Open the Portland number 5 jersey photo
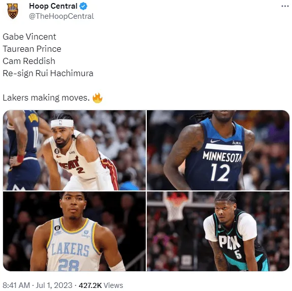 (218, 231)
